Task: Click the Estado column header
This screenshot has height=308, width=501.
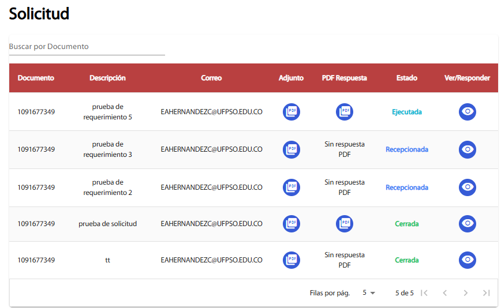Action: coord(407,78)
